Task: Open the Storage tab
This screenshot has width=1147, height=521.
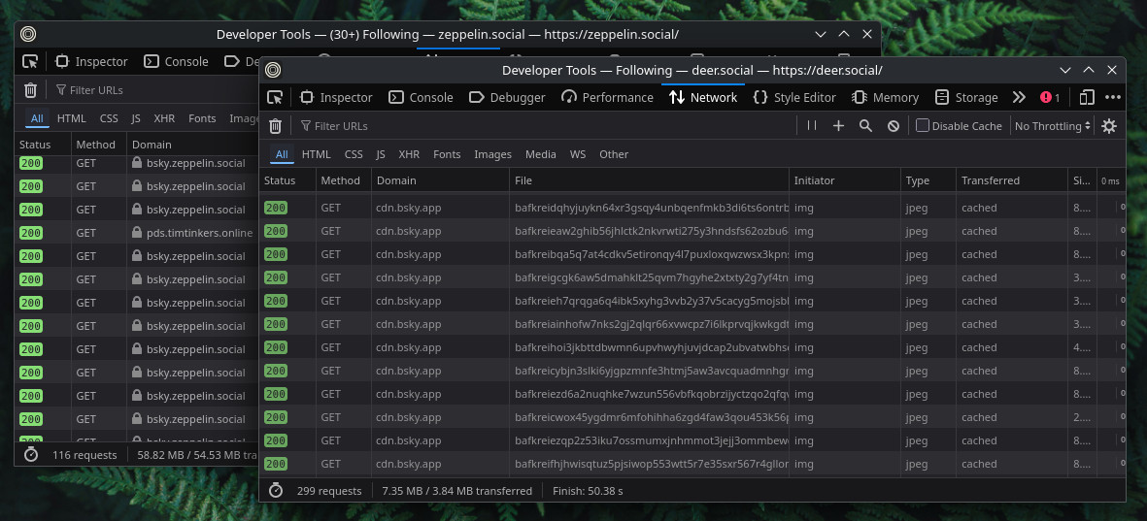Action: point(966,97)
